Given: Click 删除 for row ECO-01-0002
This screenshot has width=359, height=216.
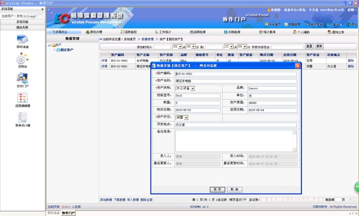Looking at the screenshot, I should (351, 61).
